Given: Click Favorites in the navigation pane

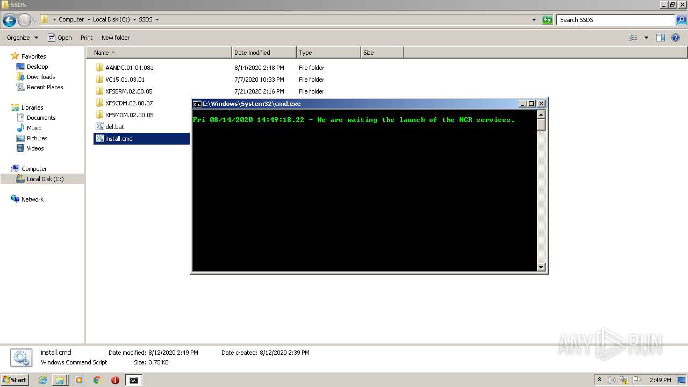Looking at the screenshot, I should tap(33, 56).
